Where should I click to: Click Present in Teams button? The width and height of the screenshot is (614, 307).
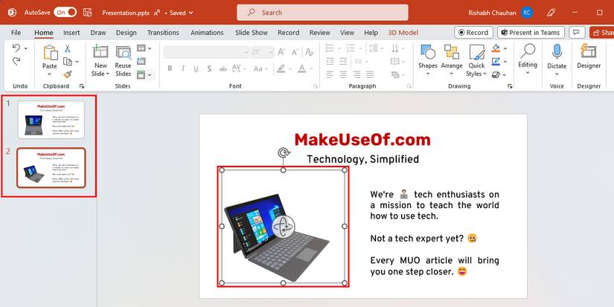[x=531, y=33]
